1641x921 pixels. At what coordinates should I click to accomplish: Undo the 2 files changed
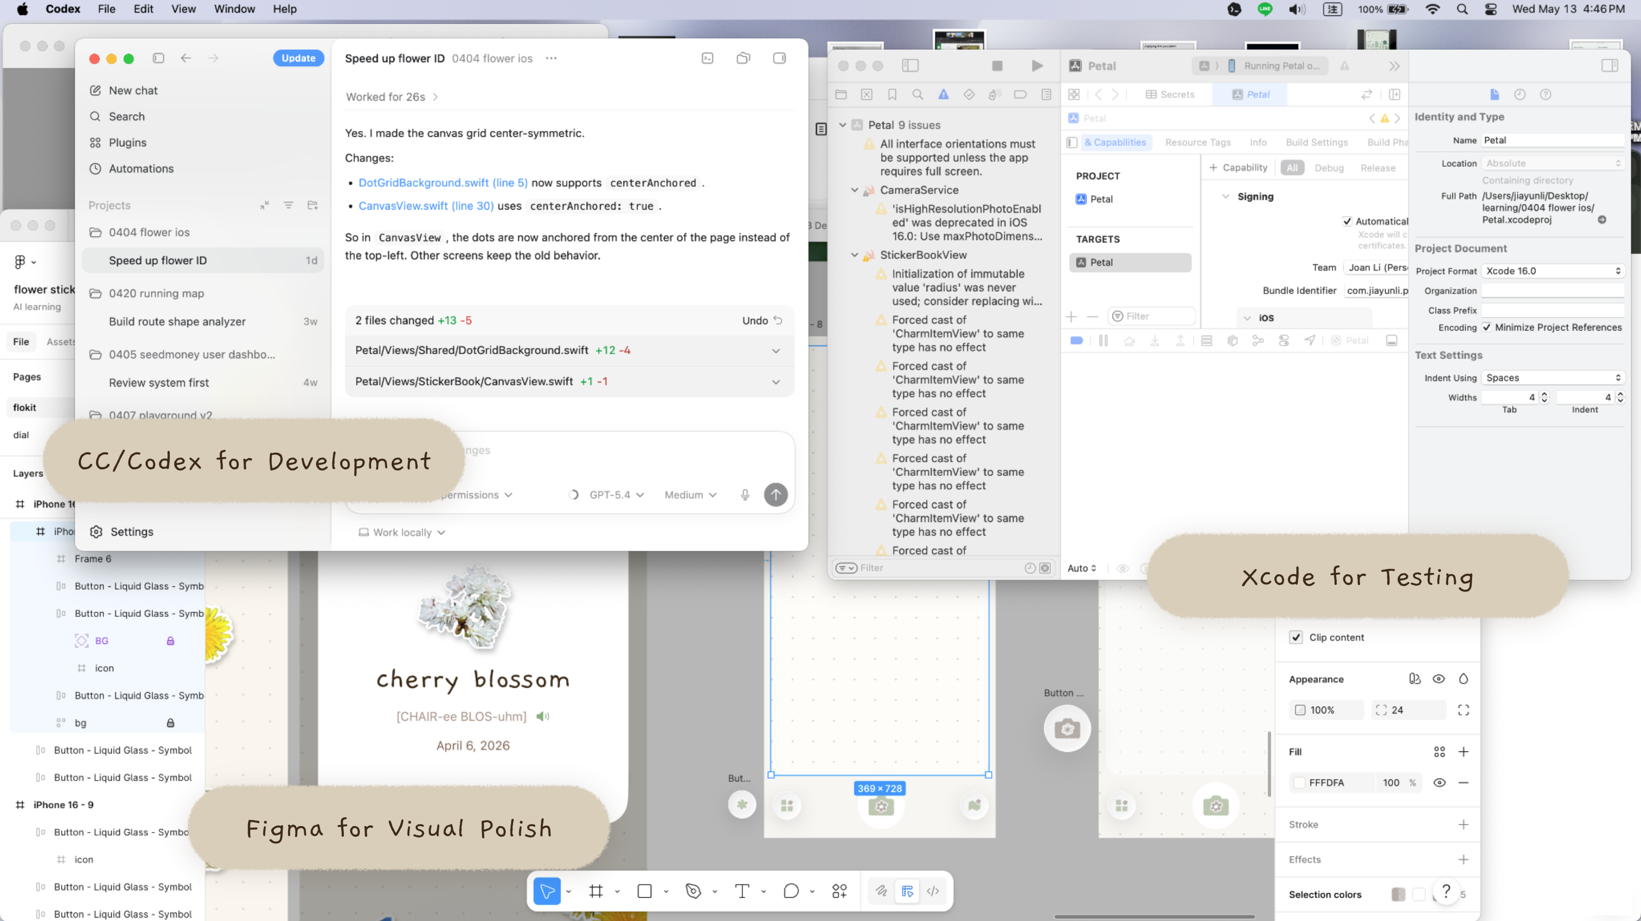click(x=762, y=320)
